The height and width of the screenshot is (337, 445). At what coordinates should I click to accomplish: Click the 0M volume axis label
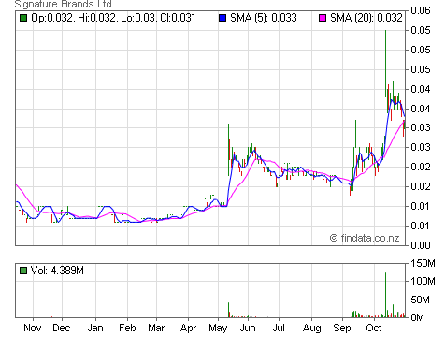(x=418, y=317)
